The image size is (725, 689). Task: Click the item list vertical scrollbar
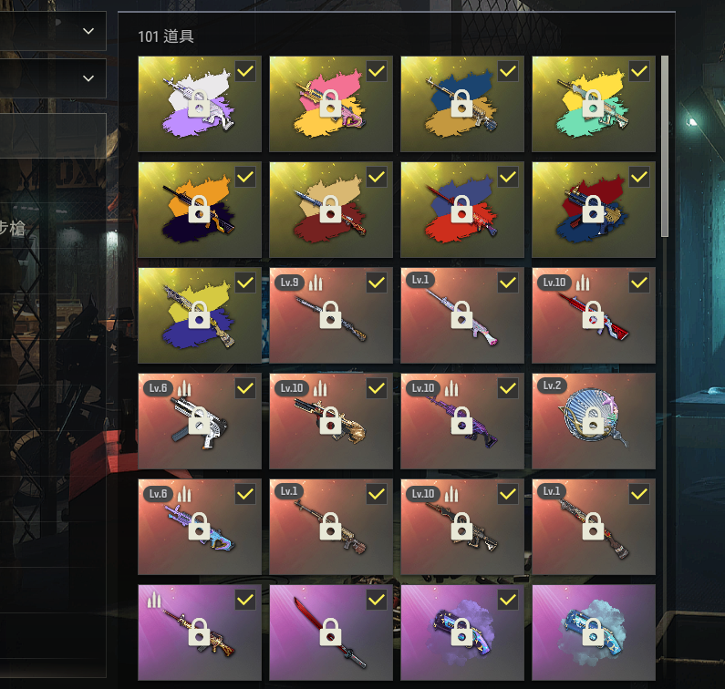(x=665, y=147)
